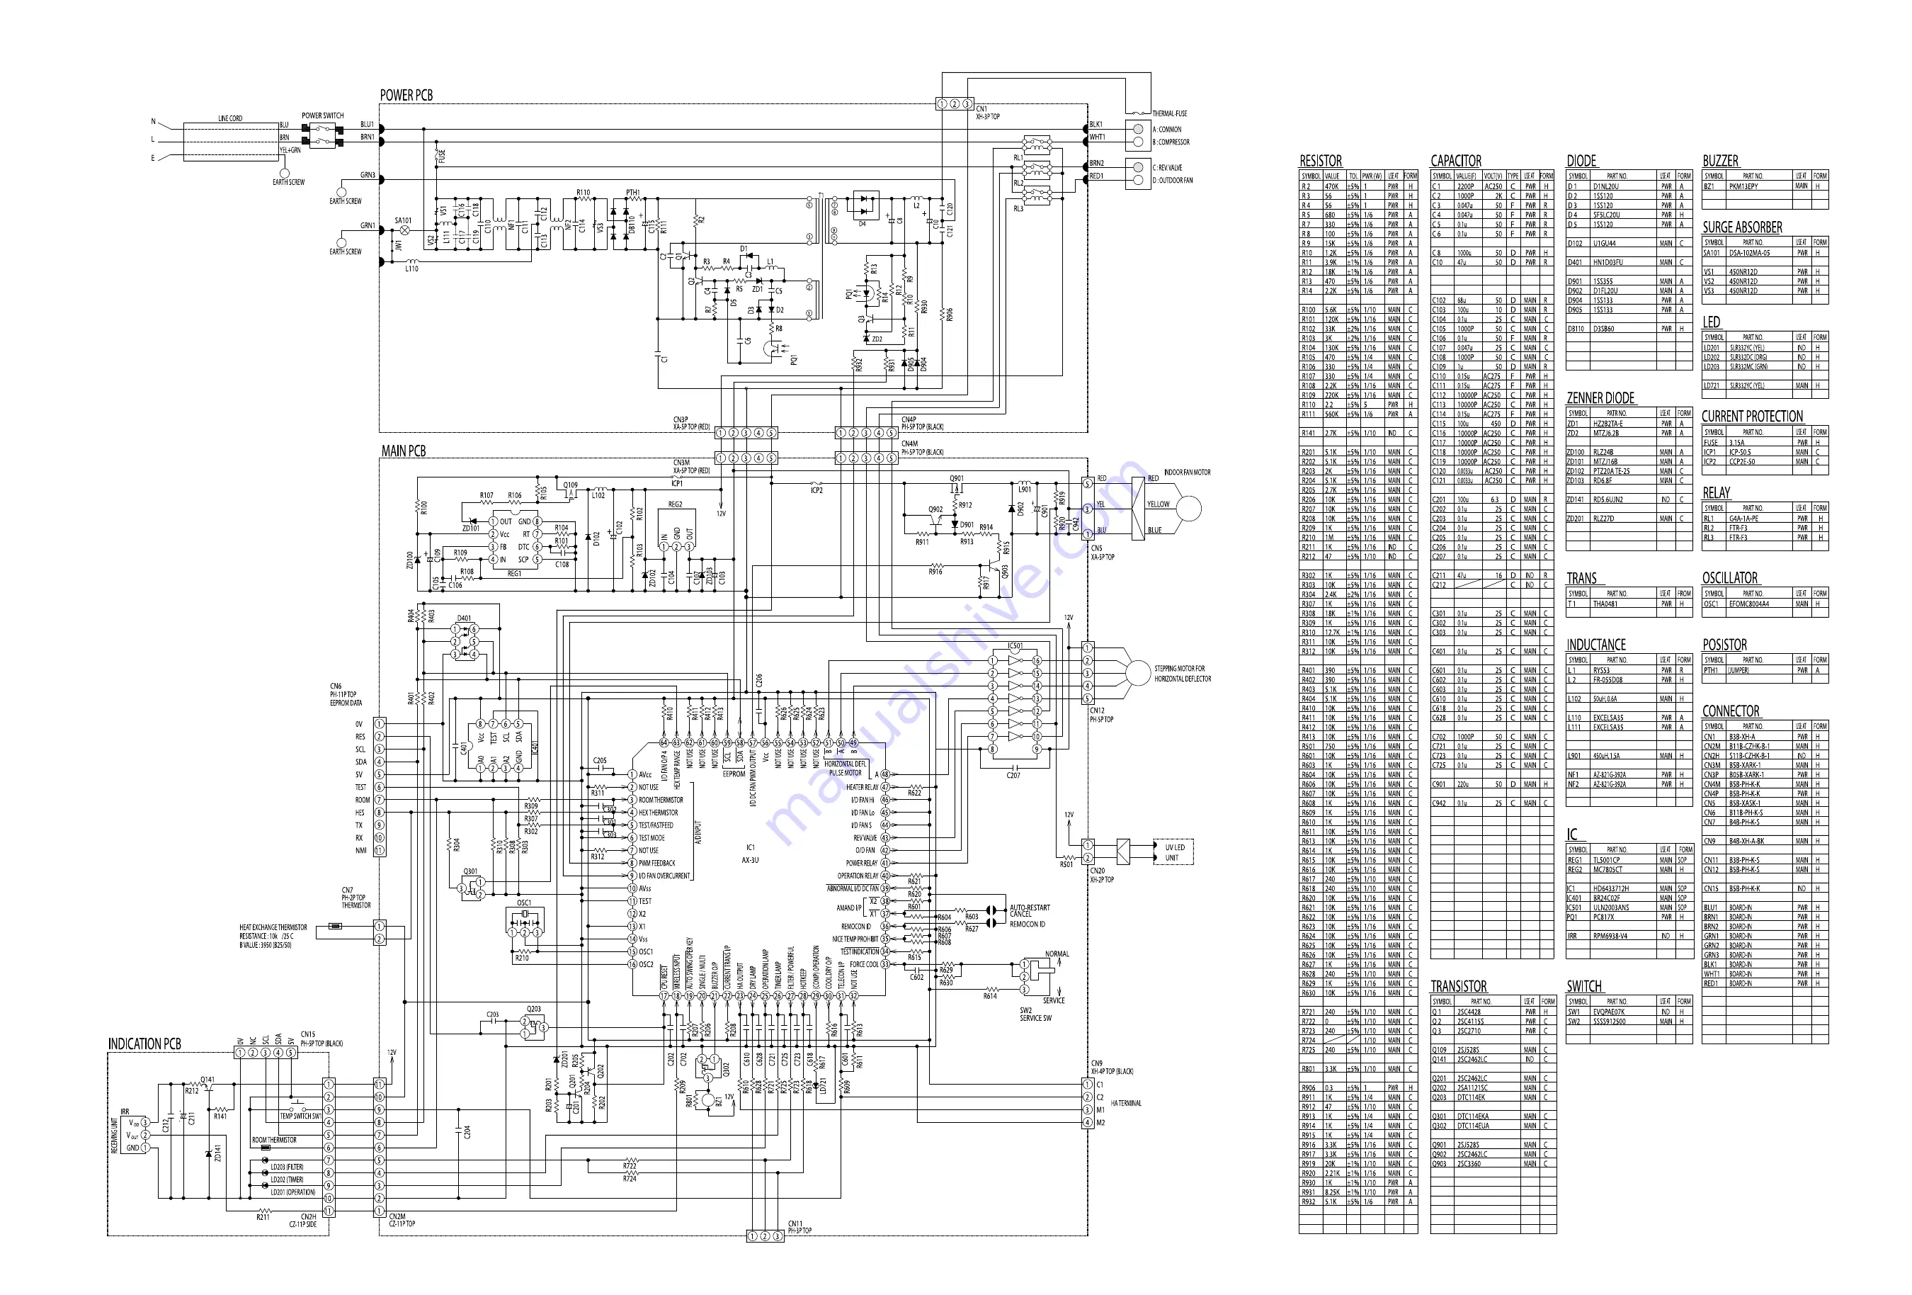
Task: Click the REG1 regulator label
Action: [x=514, y=574]
